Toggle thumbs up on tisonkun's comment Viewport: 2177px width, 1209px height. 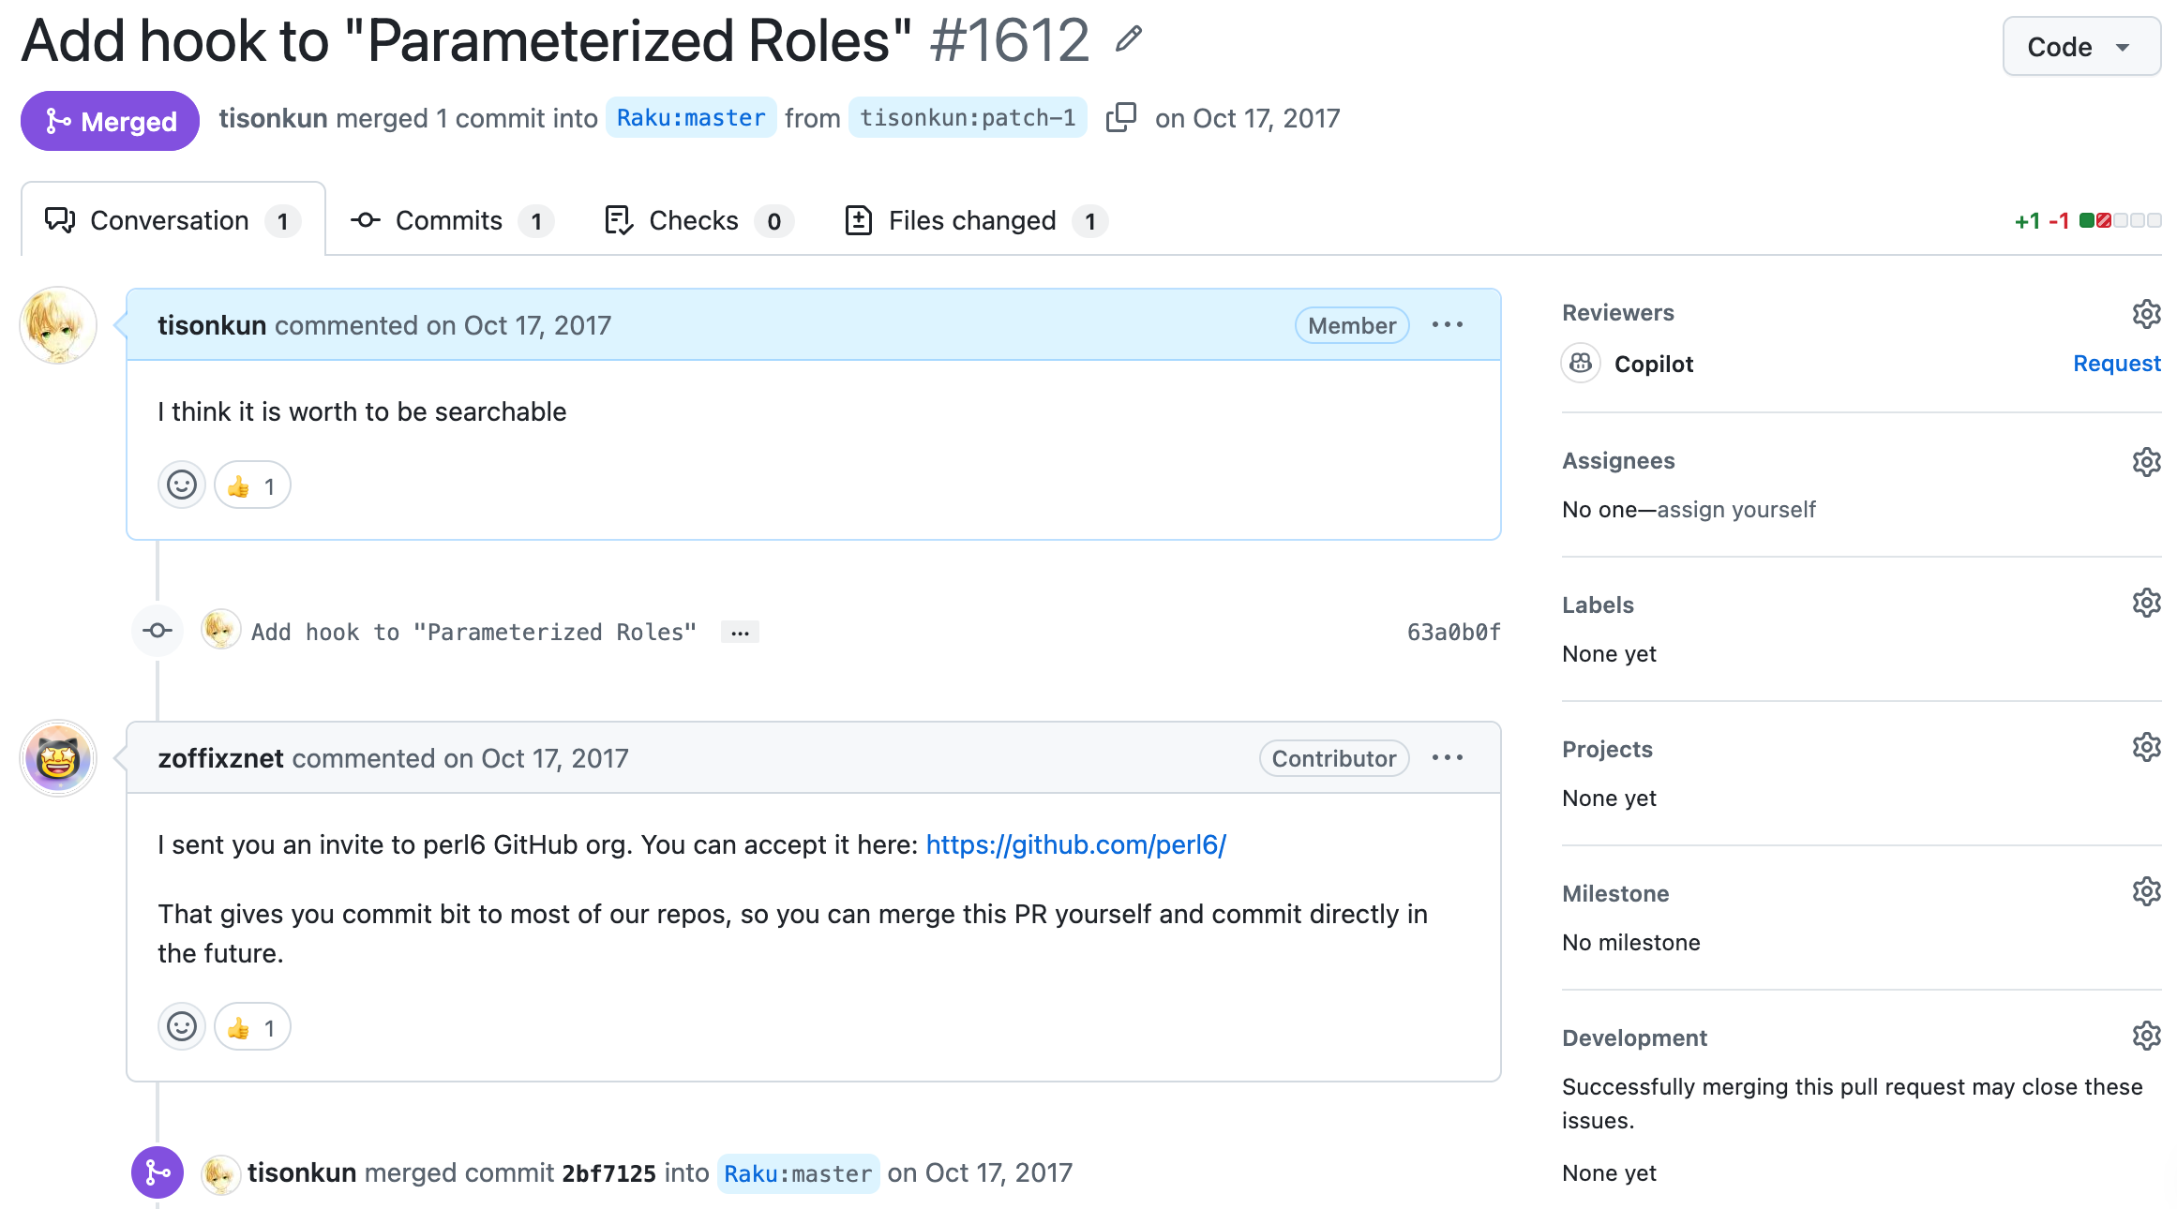point(252,485)
